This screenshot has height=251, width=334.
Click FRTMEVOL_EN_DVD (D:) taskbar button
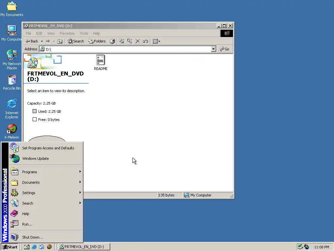(x=84, y=247)
